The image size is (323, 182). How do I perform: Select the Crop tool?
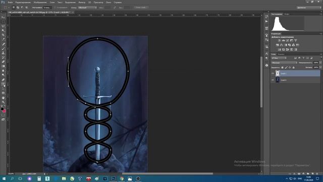click(x=3, y=35)
